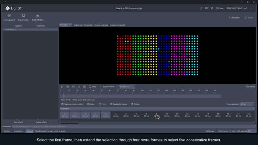Click the chat feedback icon
The image size is (258, 145).
click(x=246, y=8)
